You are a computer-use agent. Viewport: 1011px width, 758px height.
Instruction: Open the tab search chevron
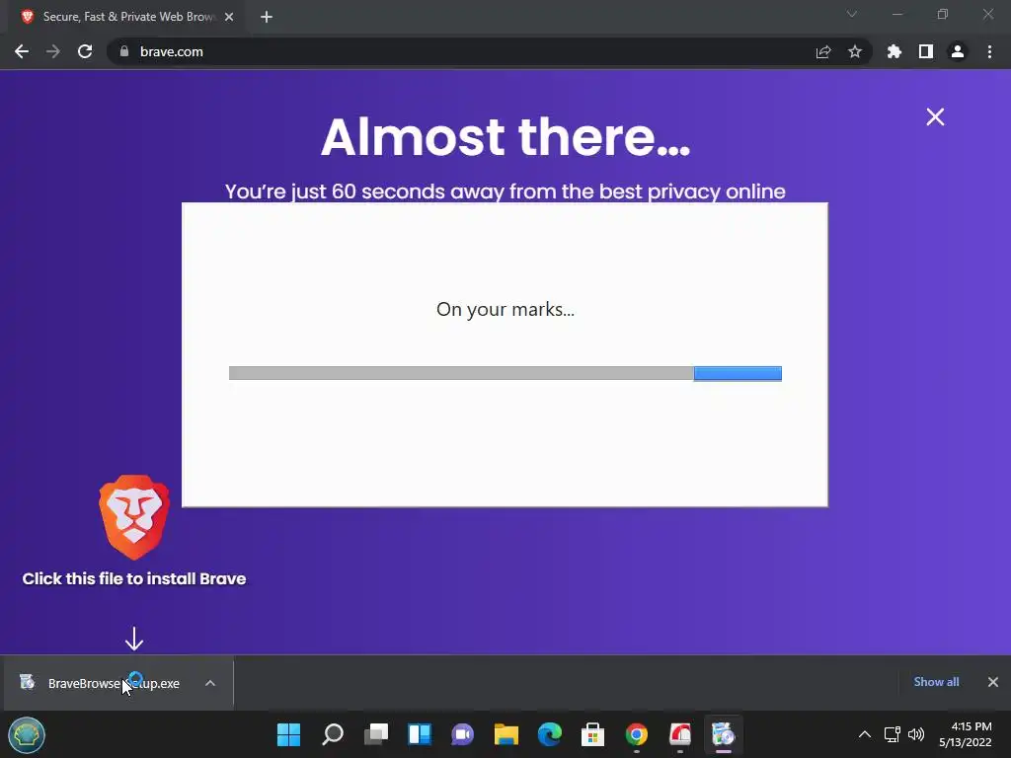[x=852, y=14]
